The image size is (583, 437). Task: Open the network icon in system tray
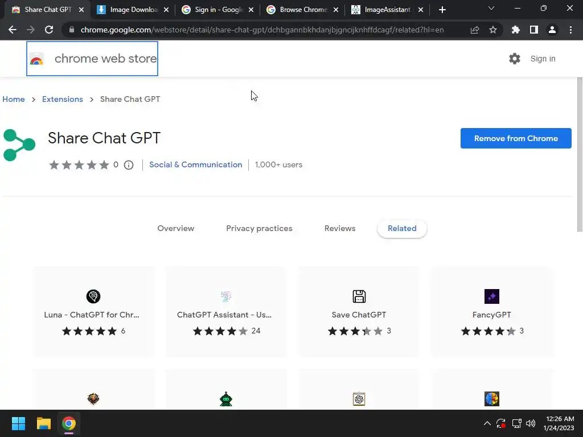[x=516, y=423]
